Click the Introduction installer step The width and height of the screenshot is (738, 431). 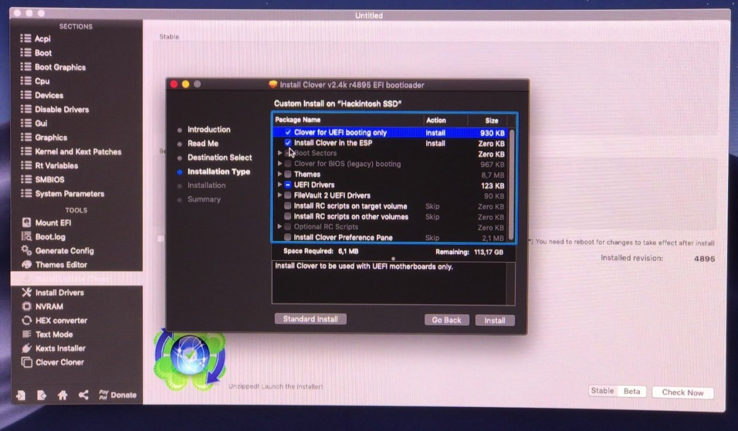point(209,129)
